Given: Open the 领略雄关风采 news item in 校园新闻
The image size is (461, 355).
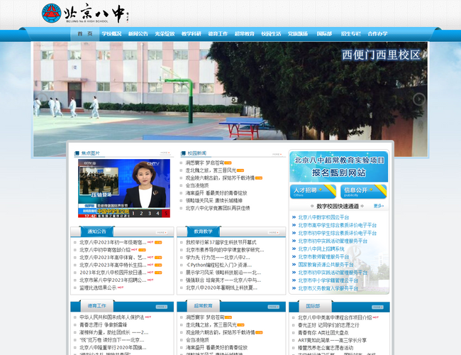Looking at the screenshot, I should (x=213, y=201).
